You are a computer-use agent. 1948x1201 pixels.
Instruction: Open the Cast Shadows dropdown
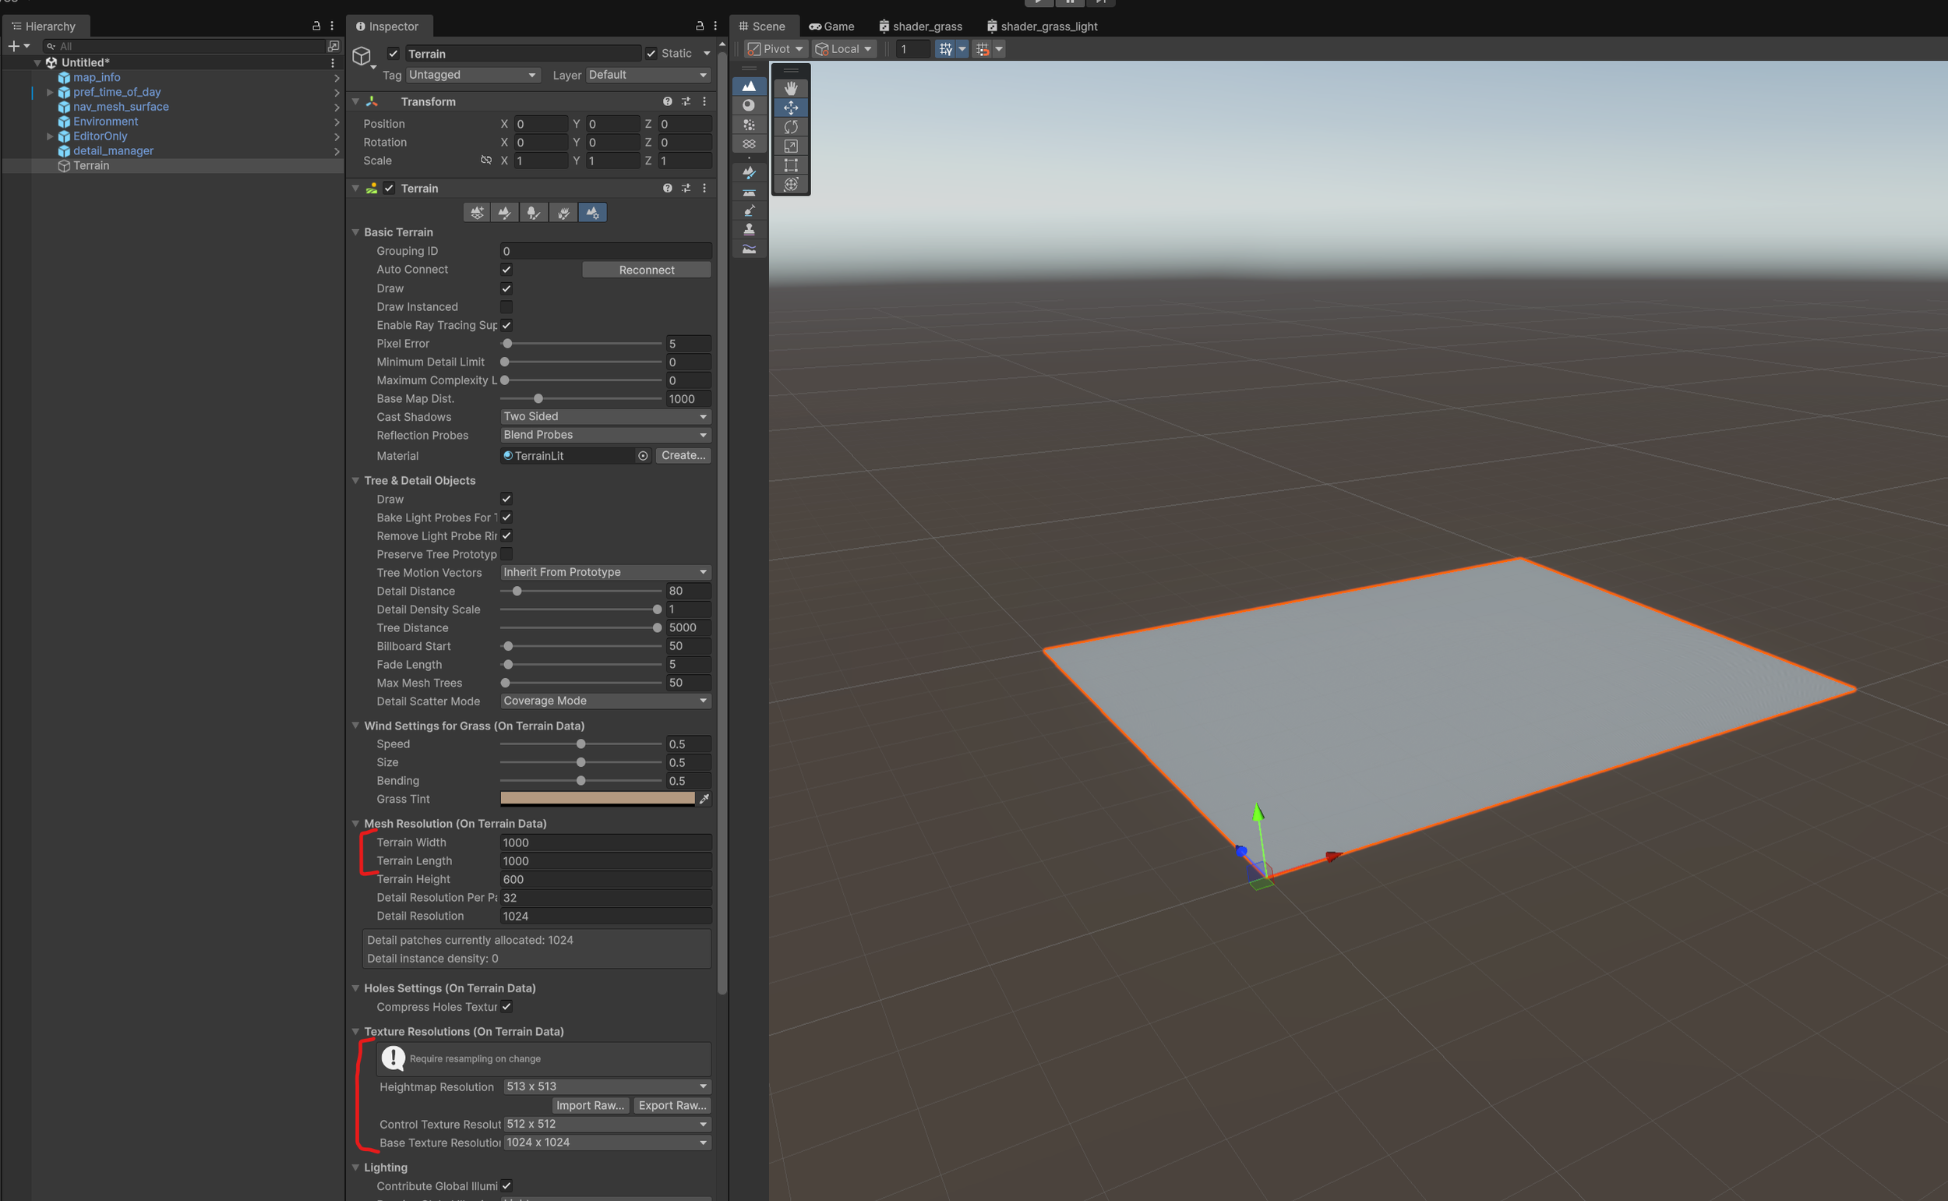(x=605, y=416)
